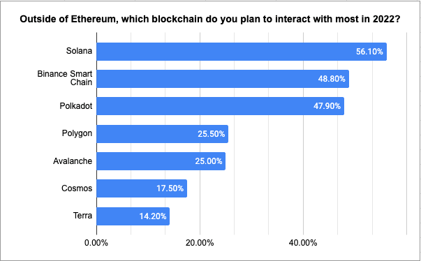Image resolution: width=421 pixels, height=261 pixels.
Task: Click the 25.50% data label
Action: tap(212, 134)
